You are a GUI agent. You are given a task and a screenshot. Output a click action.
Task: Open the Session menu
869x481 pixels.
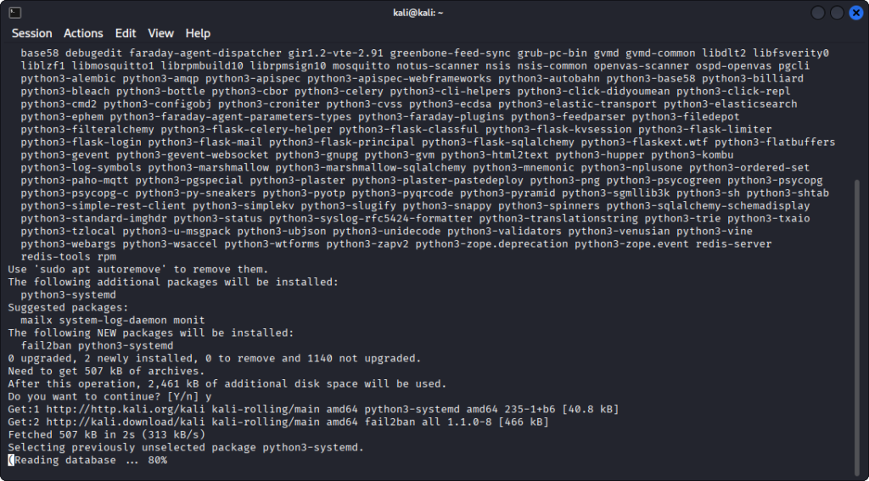(31, 33)
